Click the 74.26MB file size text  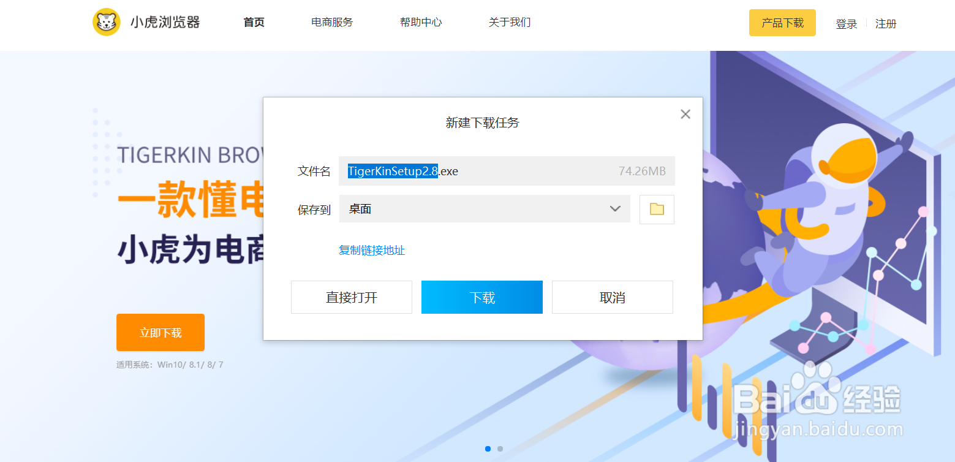[x=642, y=172]
